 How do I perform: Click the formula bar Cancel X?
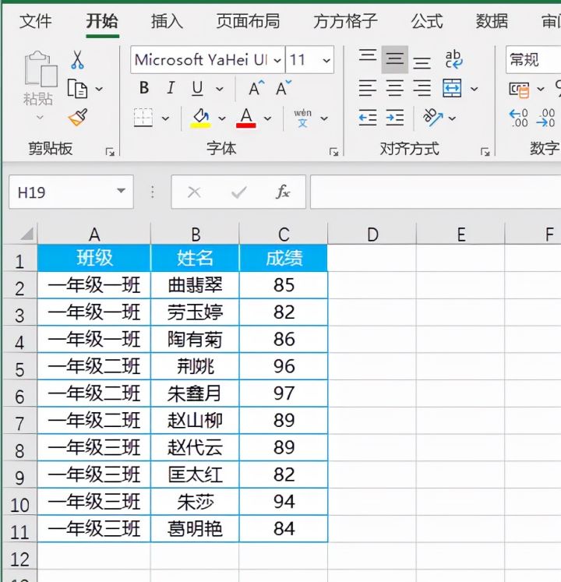[x=194, y=192]
